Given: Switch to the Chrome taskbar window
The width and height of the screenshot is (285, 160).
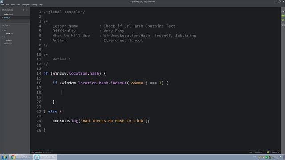Looking at the screenshot, I should coord(21,157).
